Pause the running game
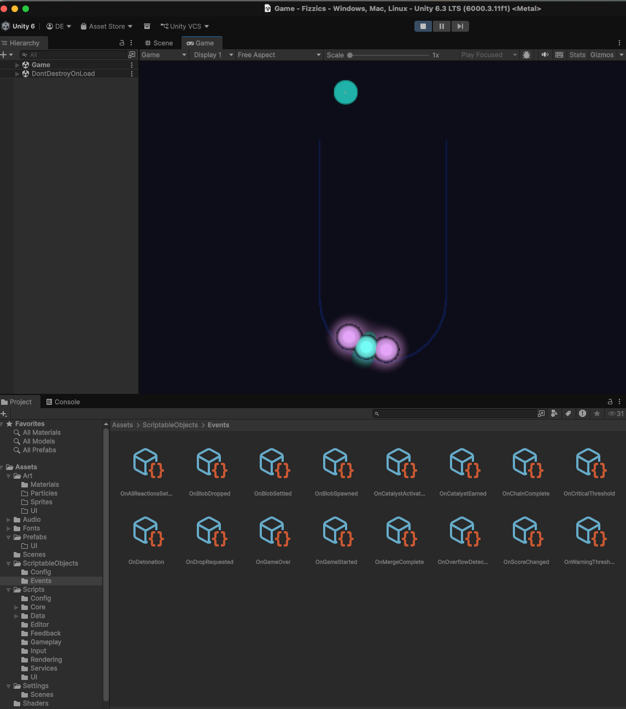 coord(441,26)
